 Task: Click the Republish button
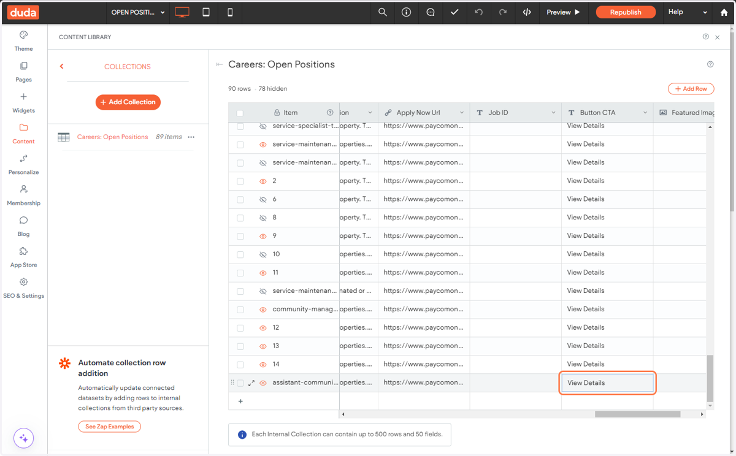[x=626, y=12]
